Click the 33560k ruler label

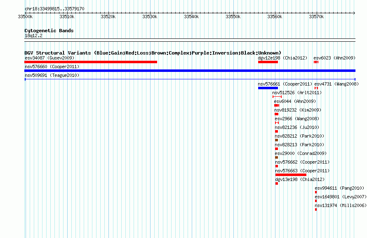(275, 17)
